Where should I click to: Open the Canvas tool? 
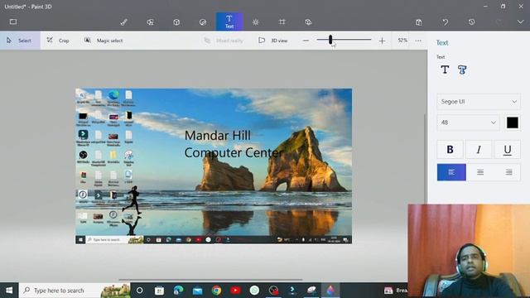pyautogui.click(x=282, y=22)
